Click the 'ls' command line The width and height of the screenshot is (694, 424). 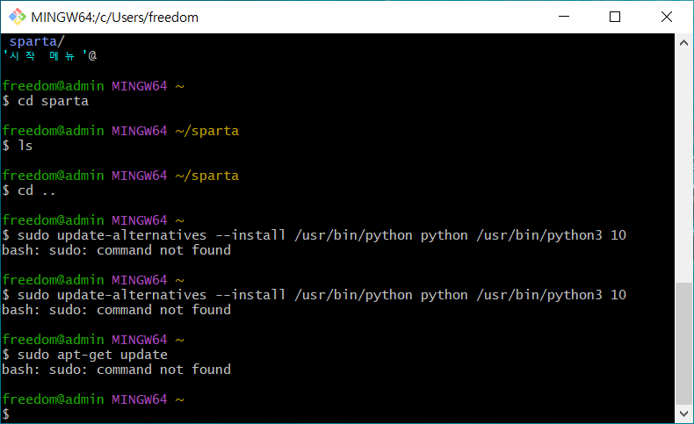pyautogui.click(x=18, y=146)
